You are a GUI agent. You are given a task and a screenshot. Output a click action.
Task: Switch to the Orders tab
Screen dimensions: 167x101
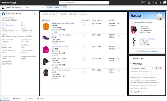pos(45,14)
